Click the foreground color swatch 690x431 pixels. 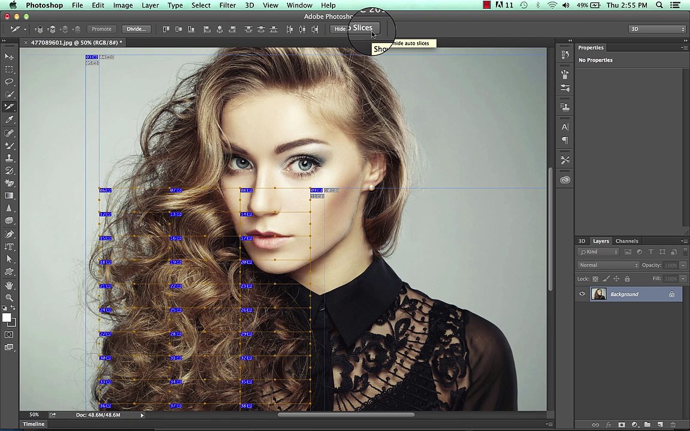point(7,318)
